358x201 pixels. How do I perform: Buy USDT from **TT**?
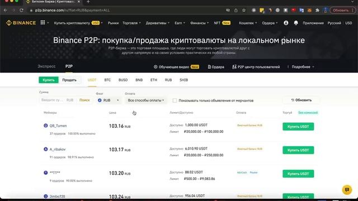[x=298, y=174]
